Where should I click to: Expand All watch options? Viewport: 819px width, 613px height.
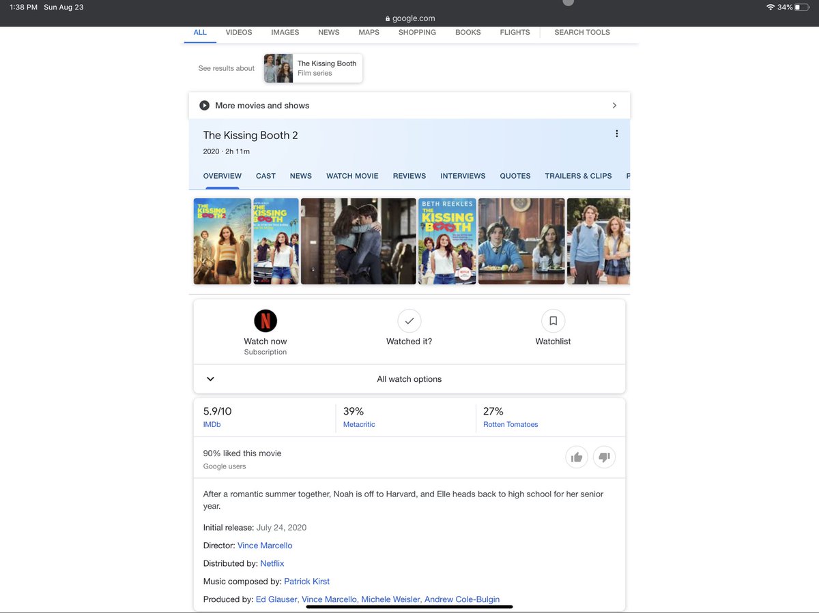(x=409, y=379)
